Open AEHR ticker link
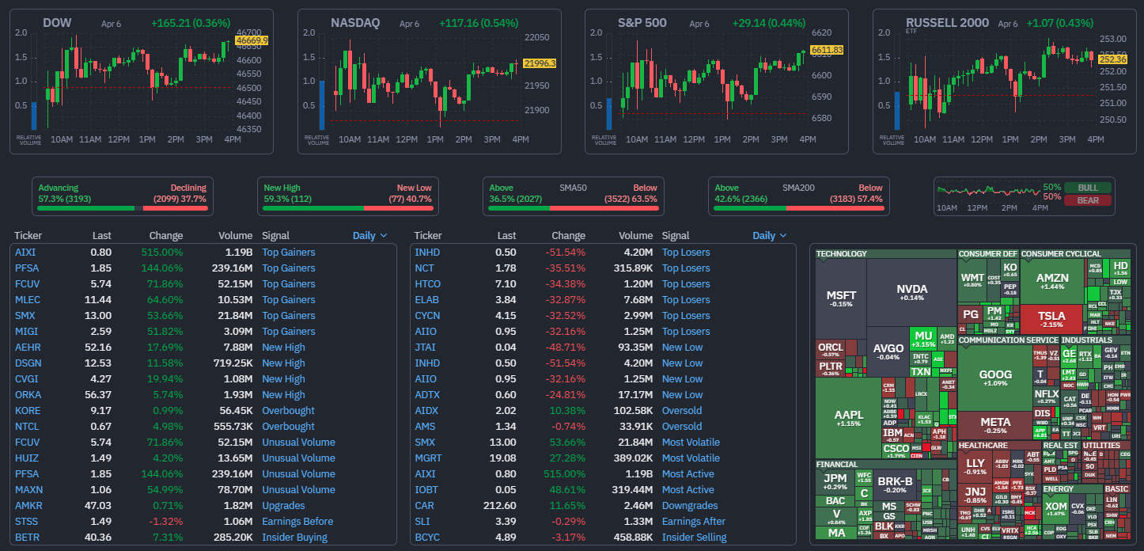The width and height of the screenshot is (1144, 551). pyautogui.click(x=28, y=347)
